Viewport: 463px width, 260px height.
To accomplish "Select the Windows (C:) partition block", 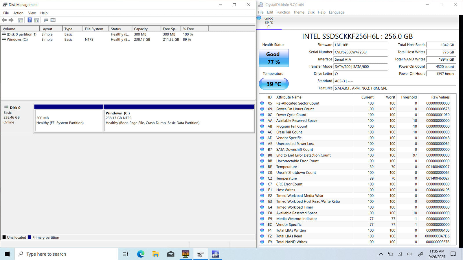I will pyautogui.click(x=179, y=121).
